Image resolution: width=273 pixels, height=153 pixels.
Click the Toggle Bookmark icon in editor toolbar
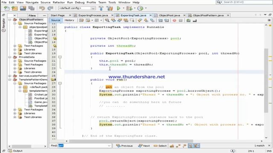tap(152, 20)
